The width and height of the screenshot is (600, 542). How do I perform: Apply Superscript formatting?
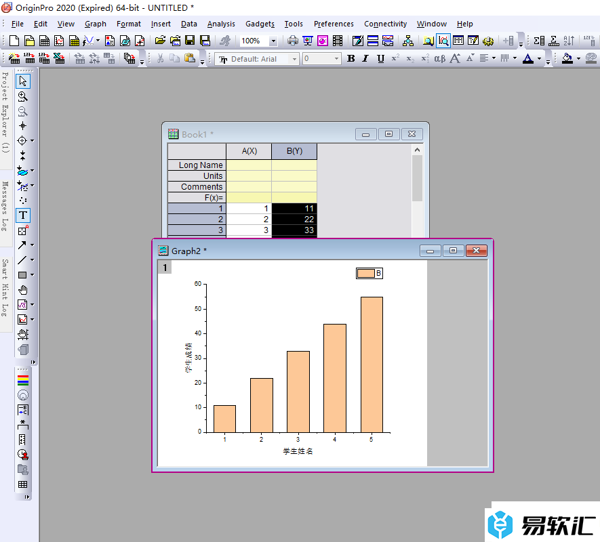[x=395, y=58]
